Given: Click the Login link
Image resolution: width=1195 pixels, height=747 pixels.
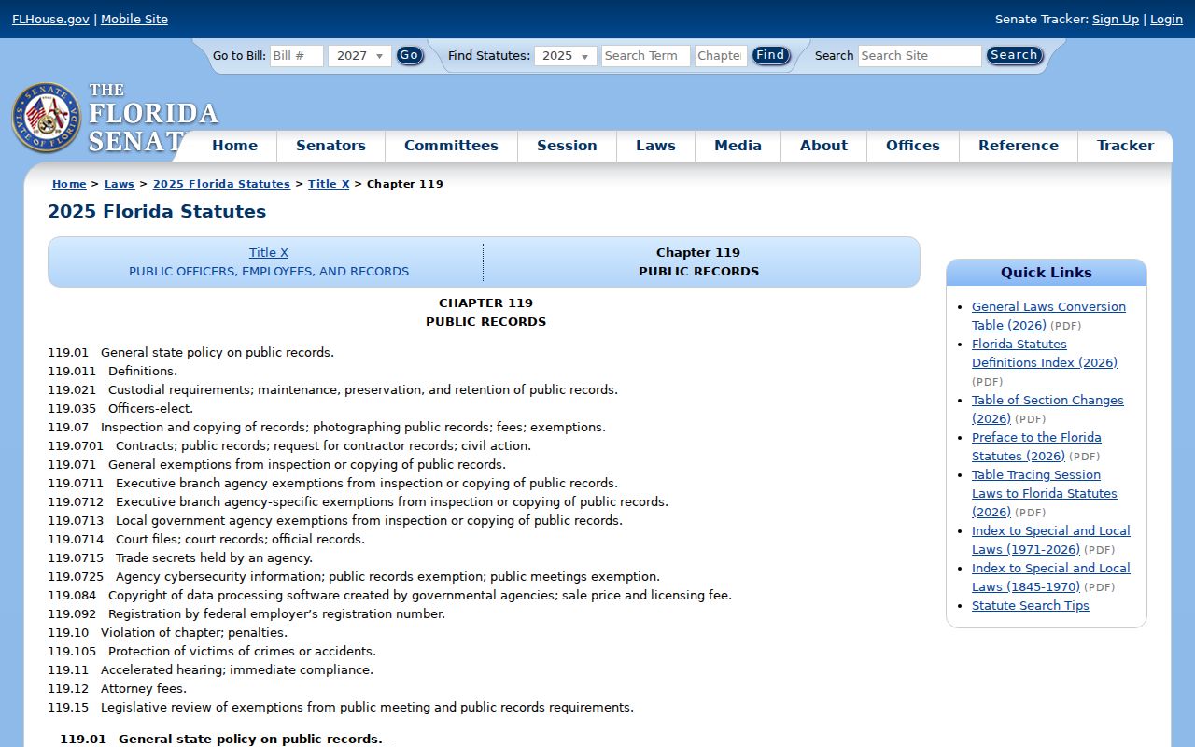Looking at the screenshot, I should coord(1166,20).
